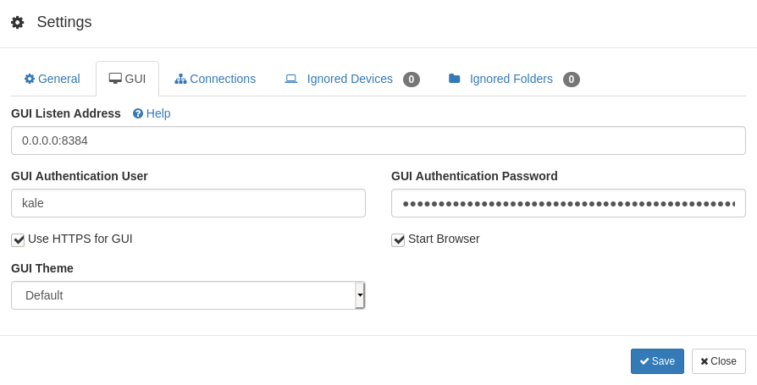Click the monitor icon on GUI tab
This screenshot has height=385, width=757.
(115, 79)
